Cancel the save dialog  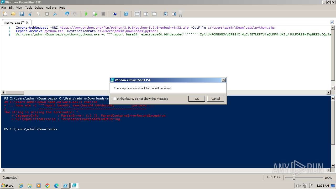[216, 99]
